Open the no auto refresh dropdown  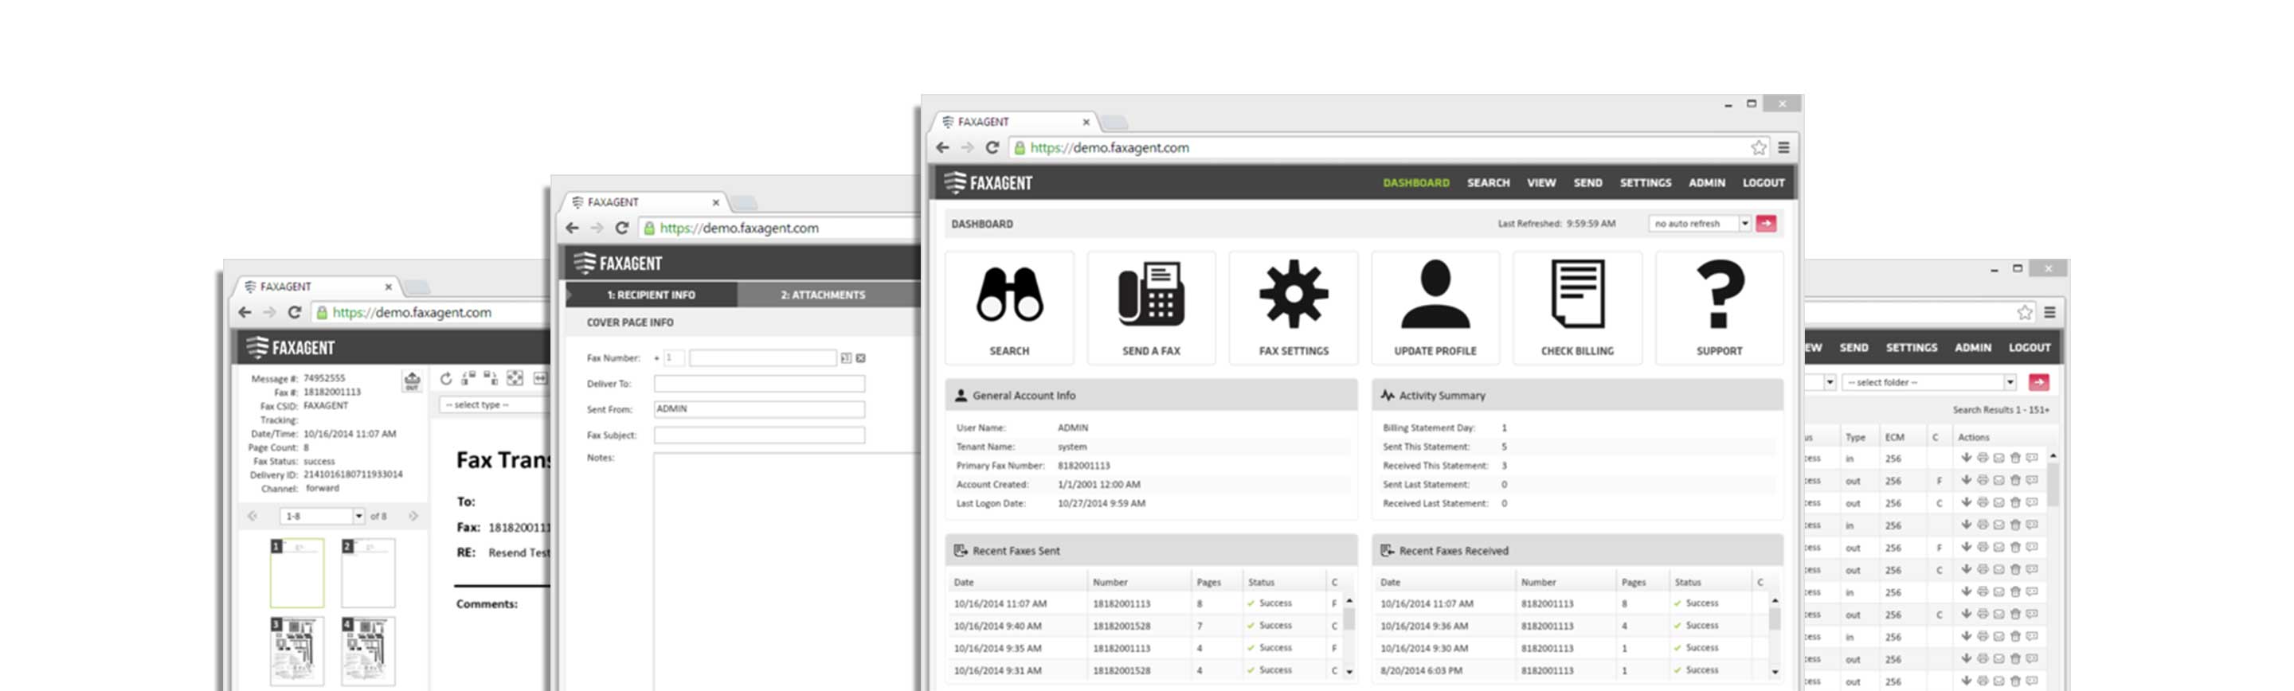point(1699,224)
